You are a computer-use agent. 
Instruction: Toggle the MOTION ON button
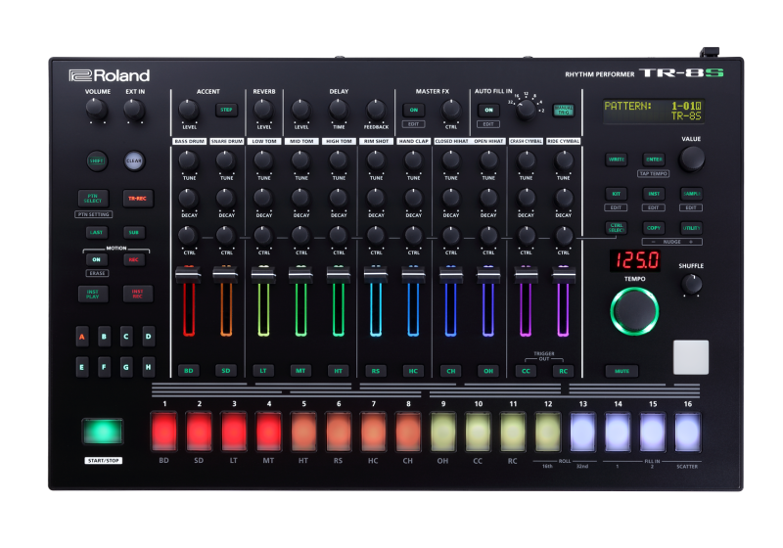(96, 259)
